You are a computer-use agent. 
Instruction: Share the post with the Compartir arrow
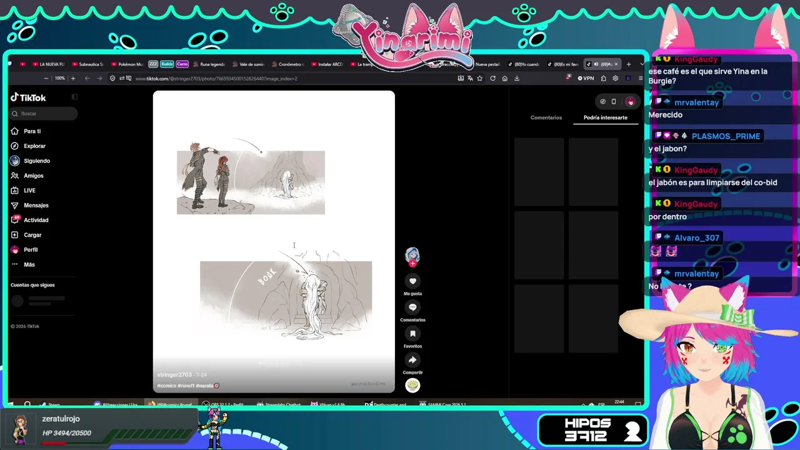412,360
